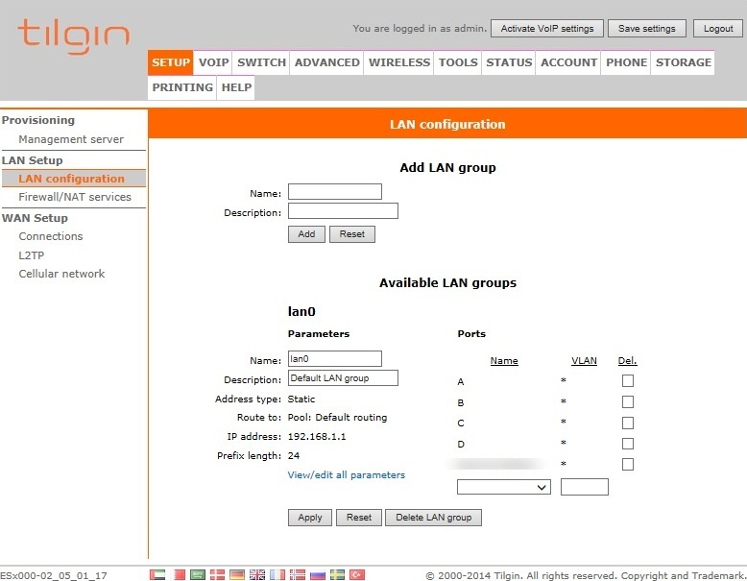
Task: Click the lan0 Name input field
Action: click(x=335, y=359)
